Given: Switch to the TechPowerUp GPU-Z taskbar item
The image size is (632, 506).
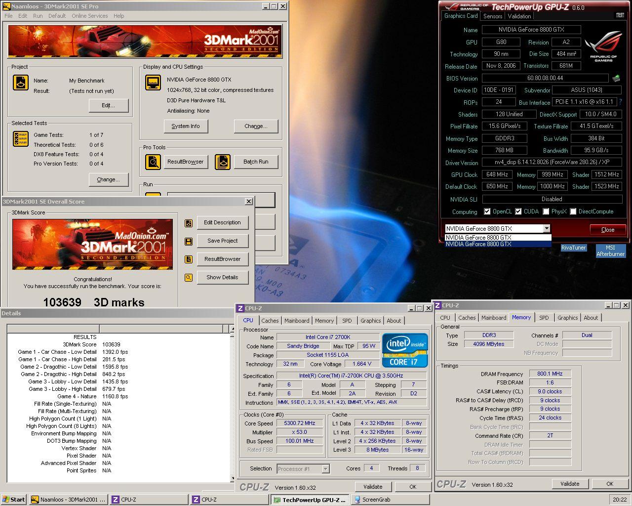Looking at the screenshot, I should tap(310, 500).
